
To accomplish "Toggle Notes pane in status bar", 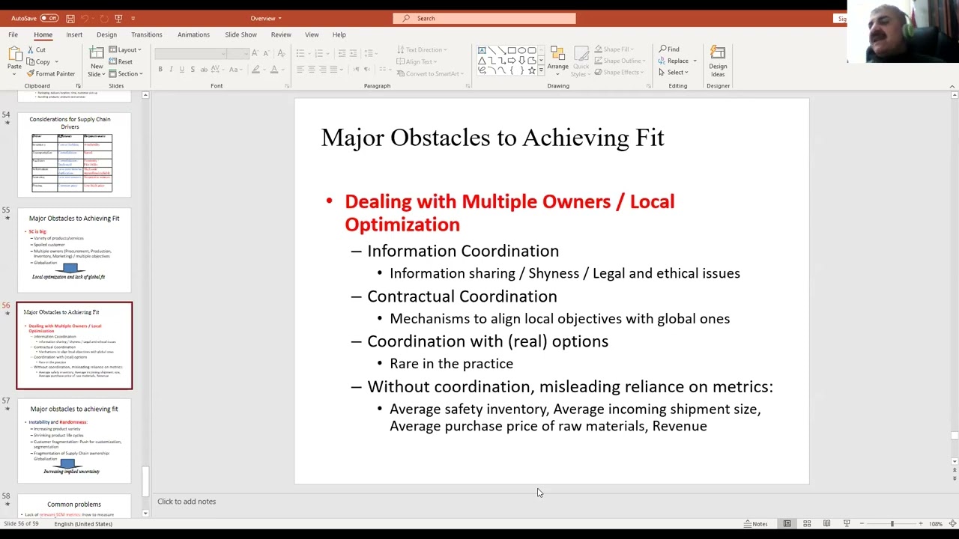I will point(756,523).
